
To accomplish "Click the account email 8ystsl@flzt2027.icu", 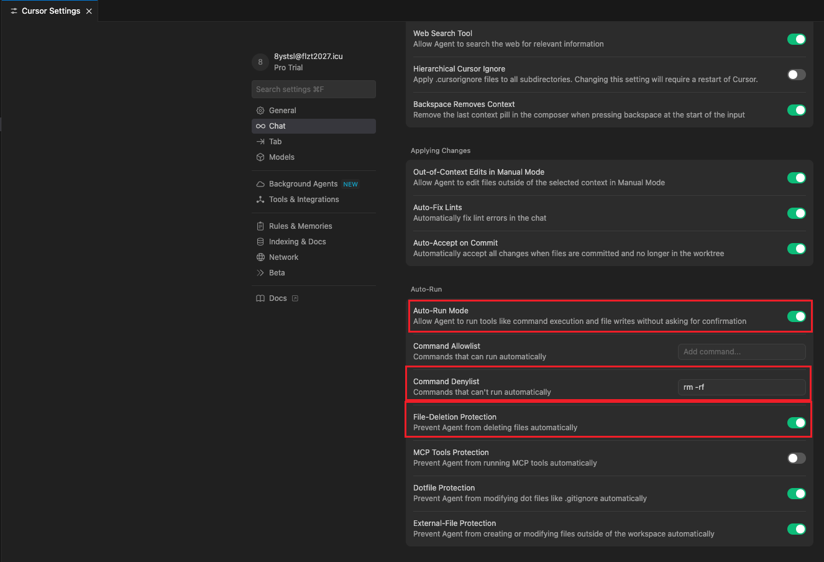I will [x=308, y=57].
